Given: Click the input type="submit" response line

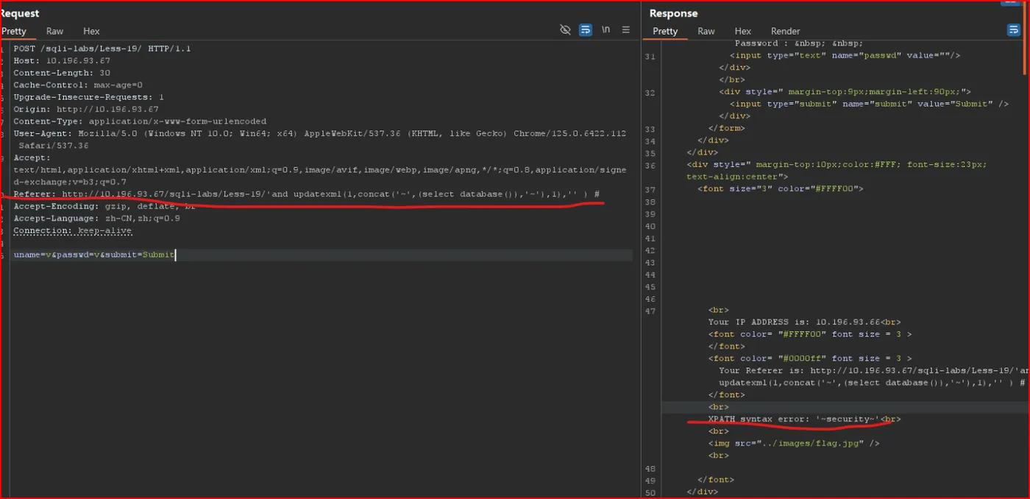Looking at the screenshot, I should click(x=869, y=104).
